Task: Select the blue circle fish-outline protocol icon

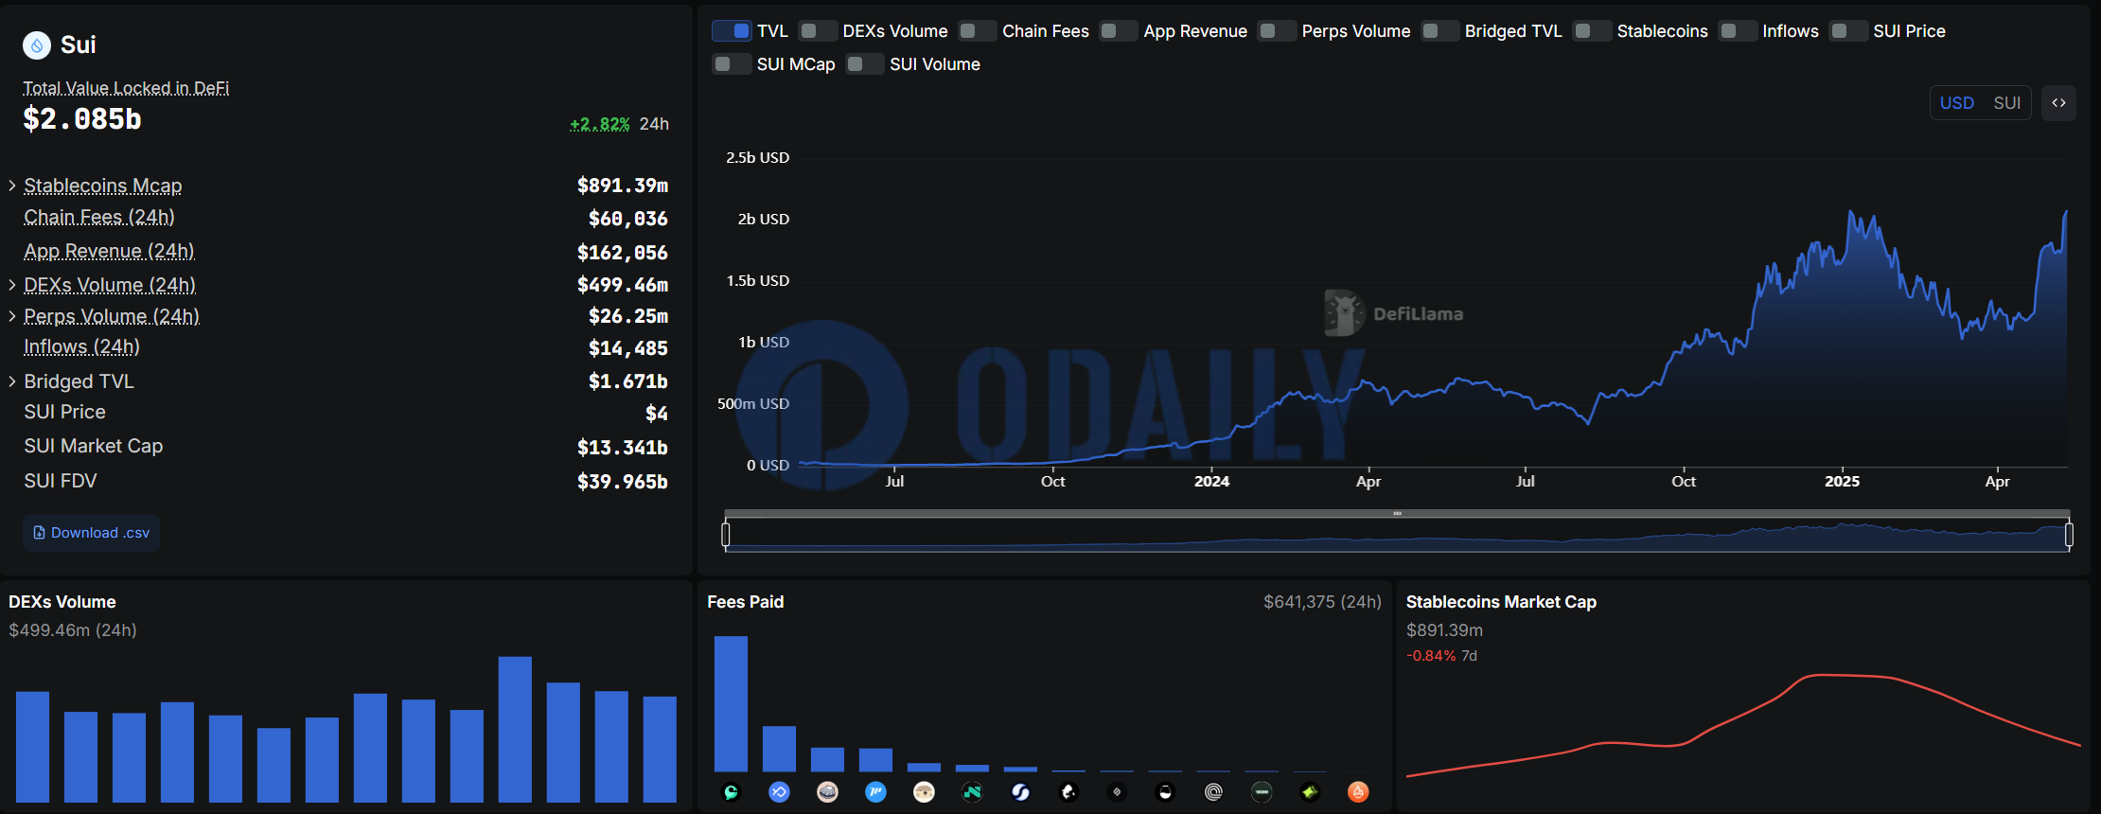Action: pyautogui.click(x=779, y=792)
